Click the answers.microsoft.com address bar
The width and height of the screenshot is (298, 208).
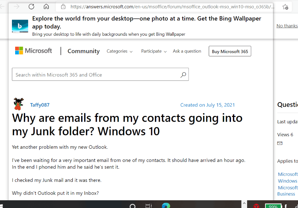(x=172, y=7)
